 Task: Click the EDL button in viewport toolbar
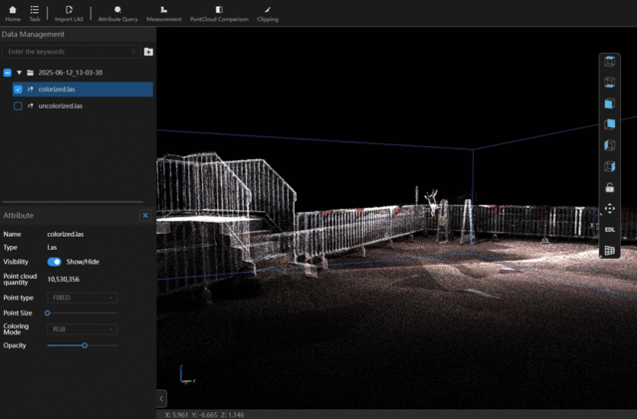[609, 230]
